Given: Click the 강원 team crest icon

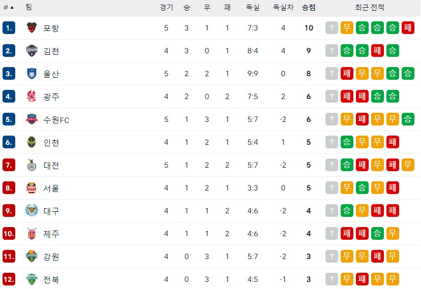Looking at the screenshot, I should tap(32, 256).
